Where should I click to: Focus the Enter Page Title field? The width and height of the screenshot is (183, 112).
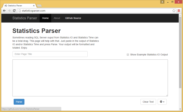coord(50,54)
